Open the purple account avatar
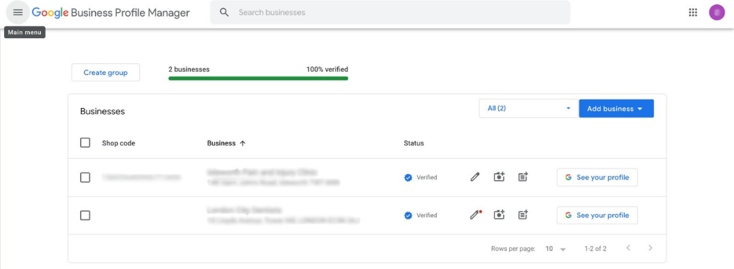The image size is (734, 269). (x=717, y=13)
